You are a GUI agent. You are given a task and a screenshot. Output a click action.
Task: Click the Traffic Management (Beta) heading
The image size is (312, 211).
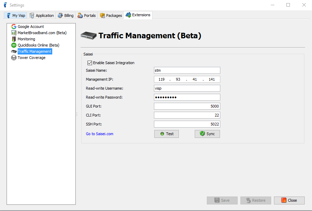150,36
